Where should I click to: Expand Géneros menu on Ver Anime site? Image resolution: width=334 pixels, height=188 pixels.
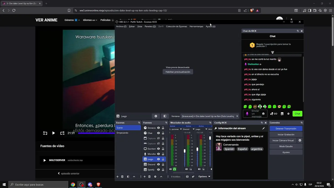pyautogui.click(x=72, y=20)
